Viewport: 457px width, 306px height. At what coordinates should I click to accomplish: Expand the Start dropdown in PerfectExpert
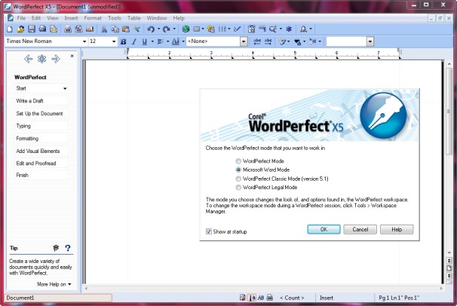[65, 88]
